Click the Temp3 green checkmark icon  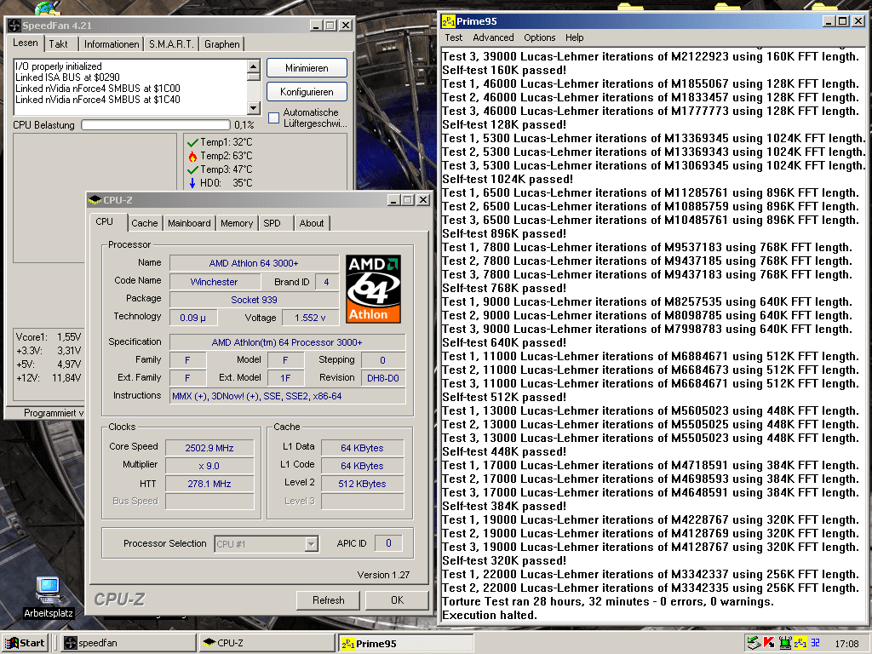[192, 169]
